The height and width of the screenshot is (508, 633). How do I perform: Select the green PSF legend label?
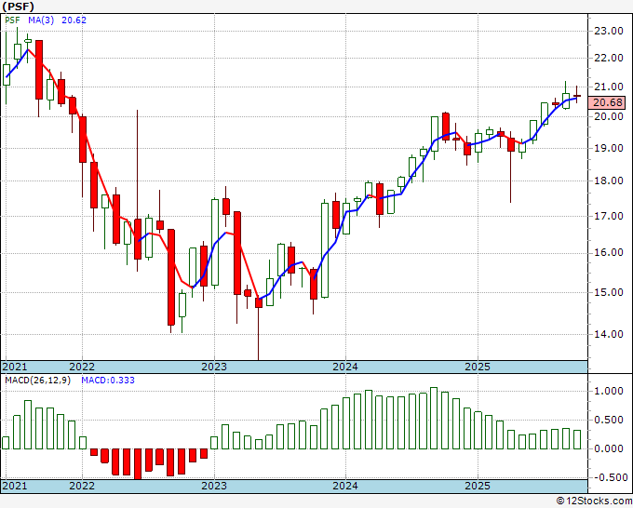pos(12,20)
